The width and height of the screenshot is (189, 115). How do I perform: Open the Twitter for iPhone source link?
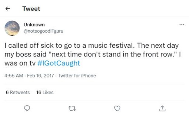pyautogui.click(x=77, y=75)
